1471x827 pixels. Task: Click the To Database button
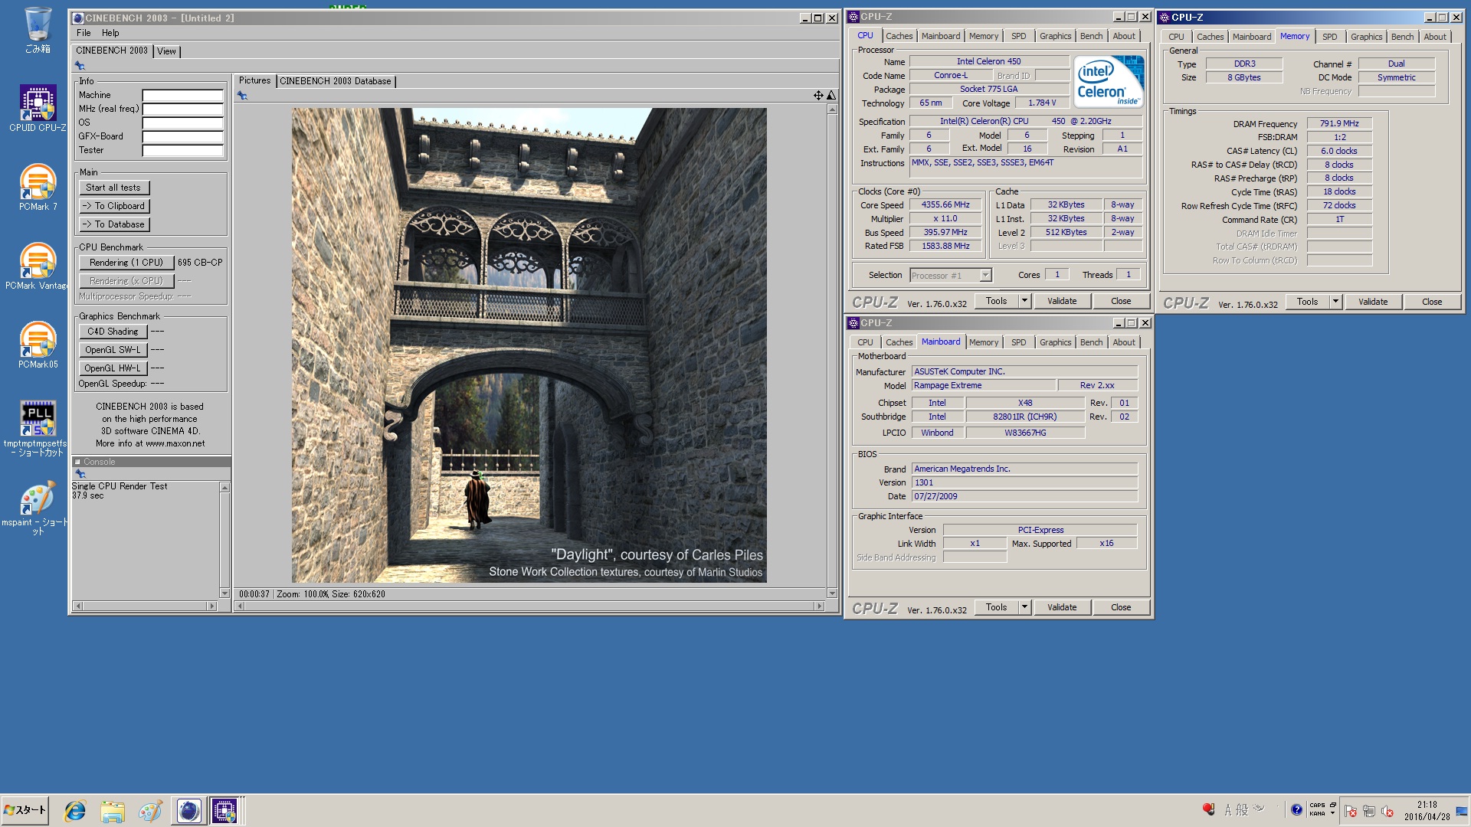pos(113,224)
